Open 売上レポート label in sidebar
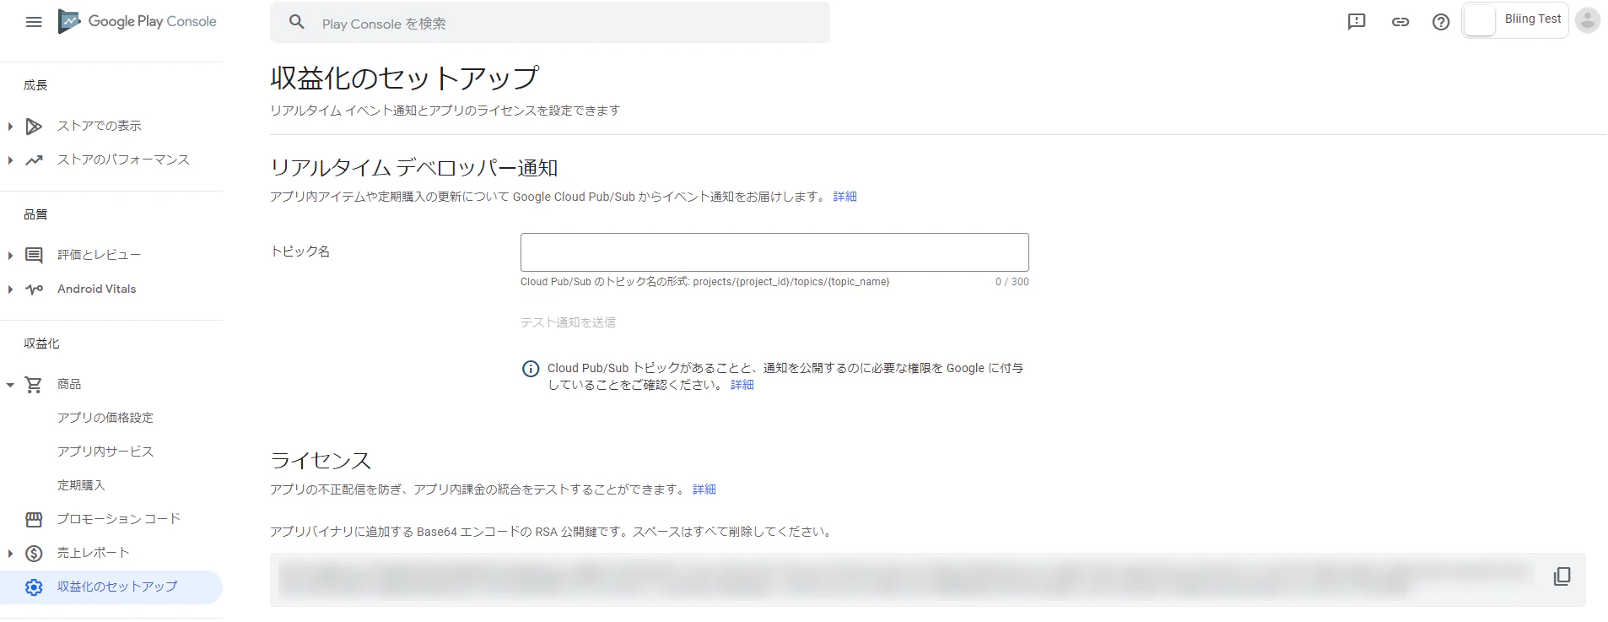The width and height of the screenshot is (1608, 622). [x=94, y=553]
